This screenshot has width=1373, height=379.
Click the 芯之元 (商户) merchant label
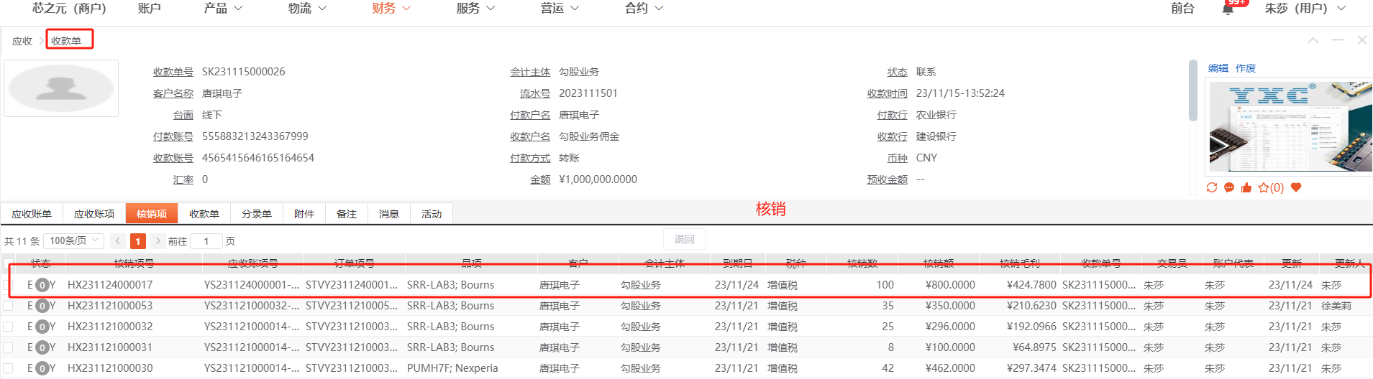pyautogui.click(x=69, y=9)
